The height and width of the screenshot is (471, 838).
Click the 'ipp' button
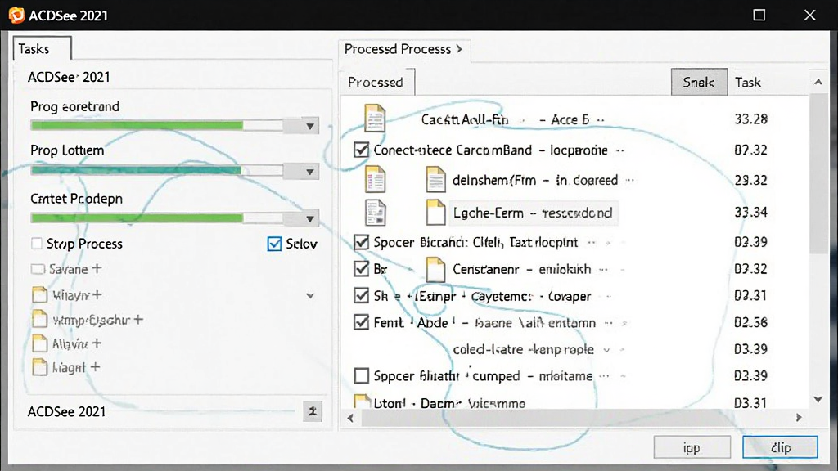tap(692, 447)
